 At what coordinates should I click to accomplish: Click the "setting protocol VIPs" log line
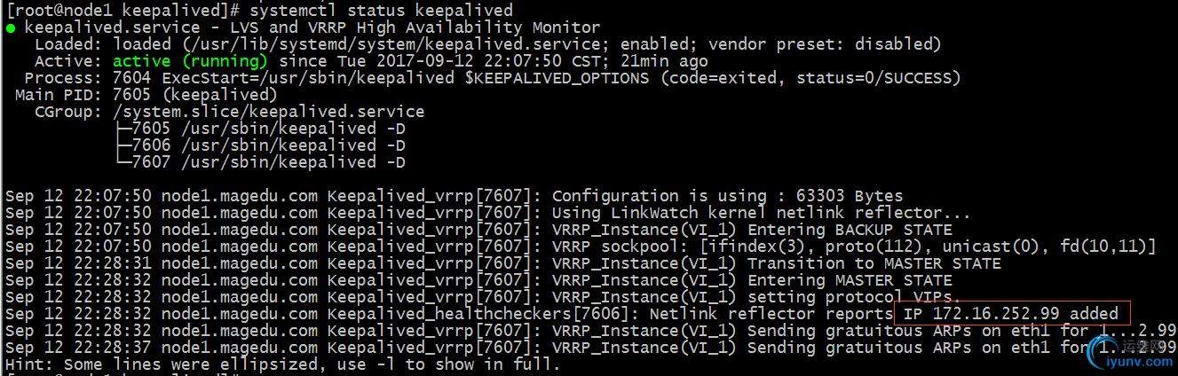[x=484, y=297]
